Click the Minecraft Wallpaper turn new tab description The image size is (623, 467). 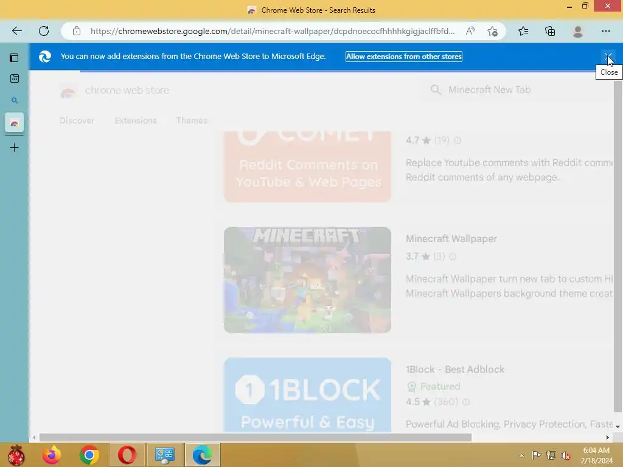tap(509, 286)
